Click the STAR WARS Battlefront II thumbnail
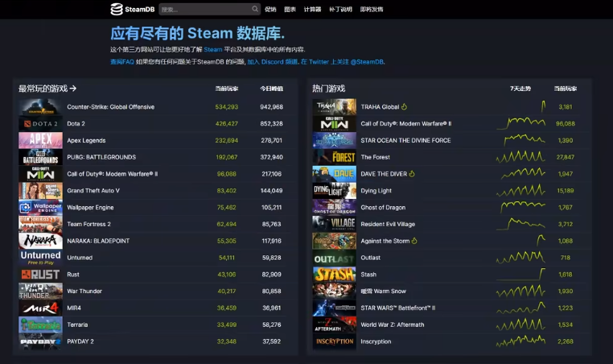The image size is (613, 364). pyautogui.click(x=335, y=308)
